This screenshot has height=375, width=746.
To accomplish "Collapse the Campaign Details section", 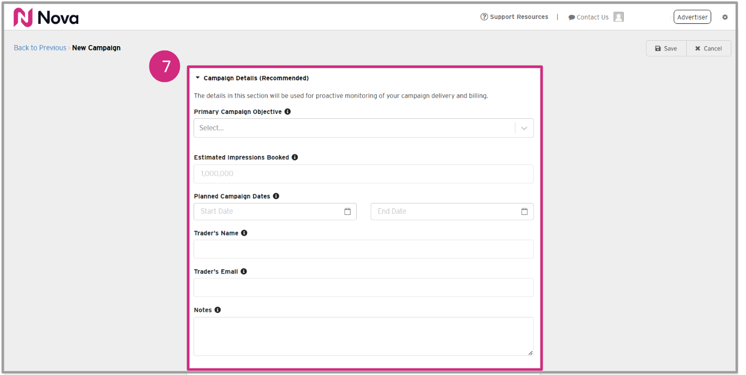I will [x=198, y=78].
